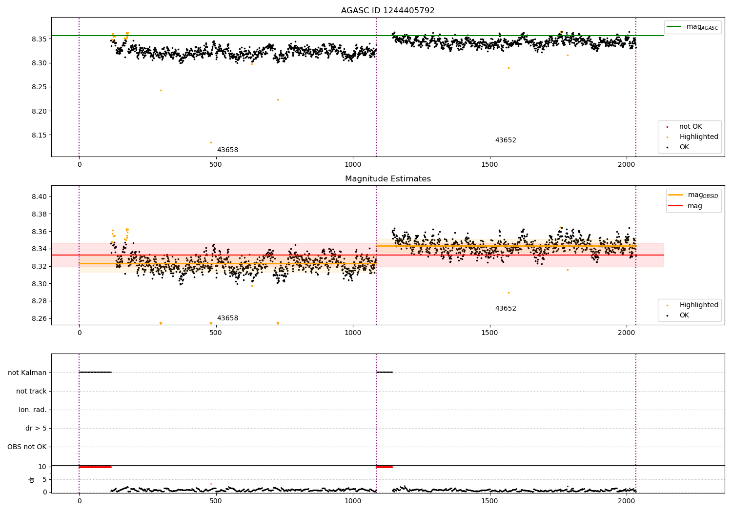The image size is (732, 512).
Task: Click the "dr > 5" row label
Action: coord(36,428)
